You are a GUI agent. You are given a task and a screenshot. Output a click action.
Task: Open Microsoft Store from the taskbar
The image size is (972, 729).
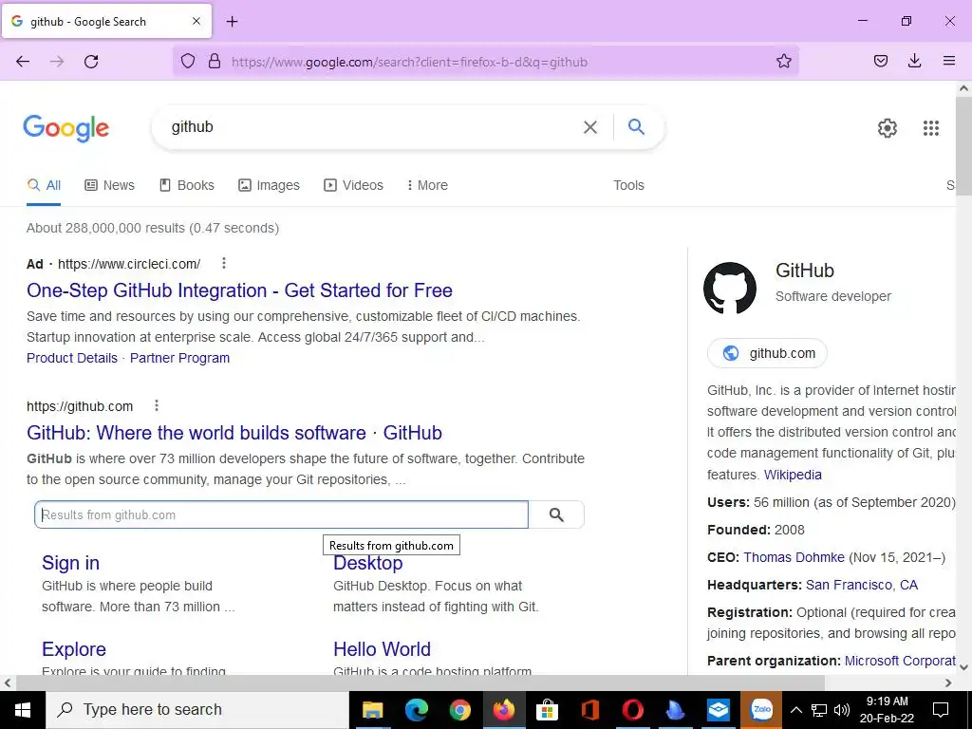click(547, 710)
